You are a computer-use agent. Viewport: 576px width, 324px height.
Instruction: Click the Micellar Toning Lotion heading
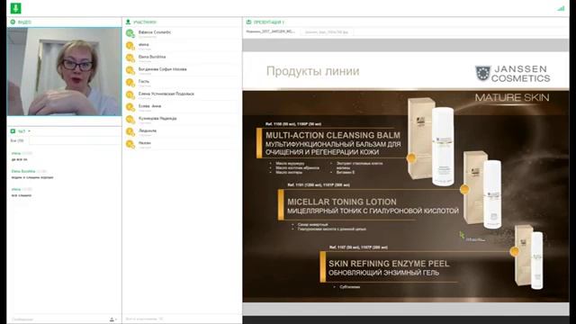click(342, 202)
